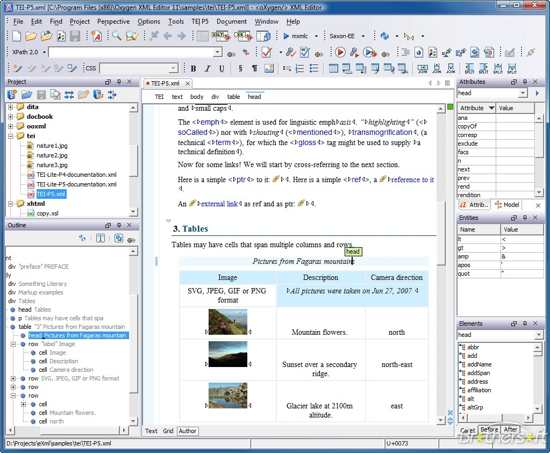Toggle the Outline selection sync button
Viewport: 550px width, 453px height.
point(119,239)
